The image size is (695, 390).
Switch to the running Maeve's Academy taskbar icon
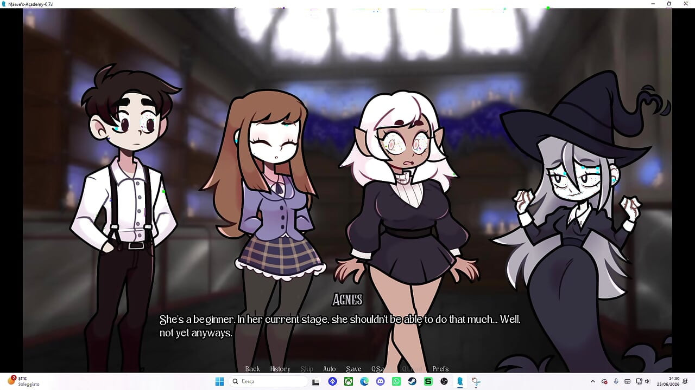pos(460,381)
